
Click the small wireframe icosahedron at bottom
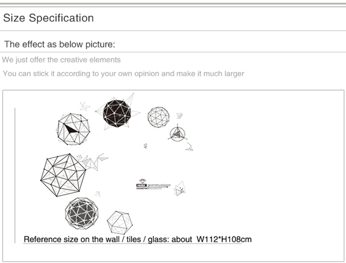(x=120, y=223)
